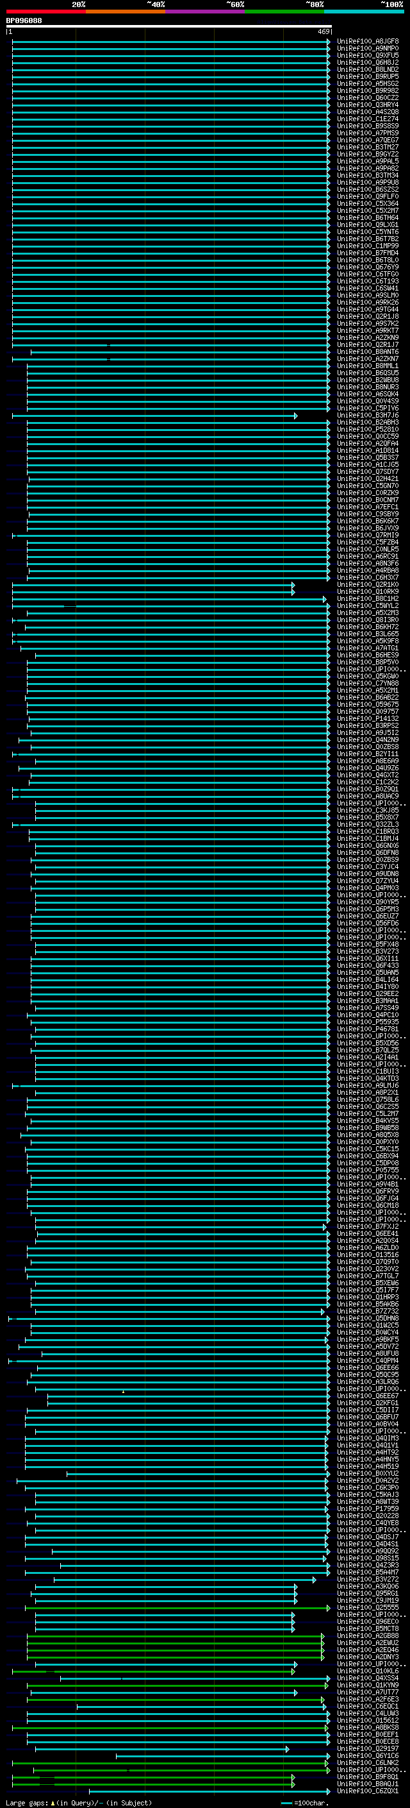Select hit label UniRef100_Q6P5M3
Image resolution: width=410 pixels, height=1808 pixels.
tap(368, 909)
